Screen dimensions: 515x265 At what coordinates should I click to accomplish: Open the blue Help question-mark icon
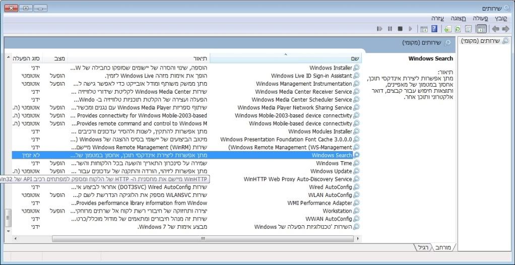coord(434,29)
